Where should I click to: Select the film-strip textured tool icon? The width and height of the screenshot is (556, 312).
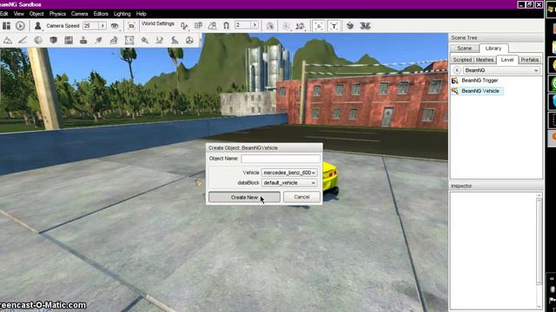pyautogui.click(x=69, y=41)
